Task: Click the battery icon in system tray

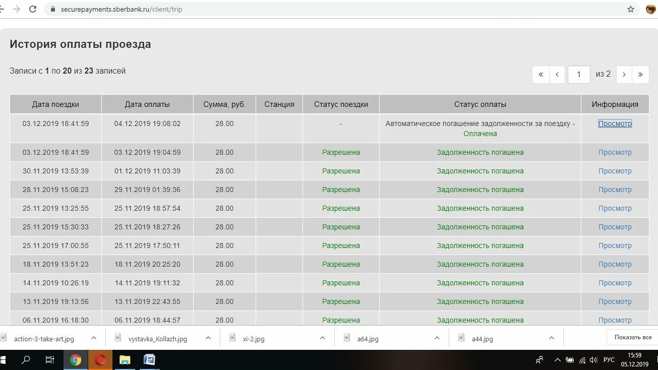Action: [570, 360]
